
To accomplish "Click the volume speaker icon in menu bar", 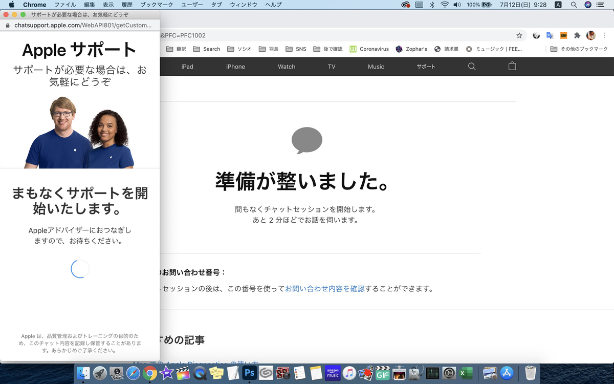I will (457, 5).
